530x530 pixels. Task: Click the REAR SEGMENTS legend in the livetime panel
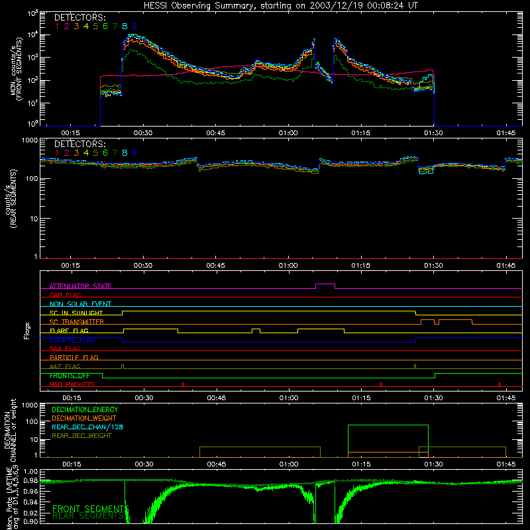pos(88,516)
